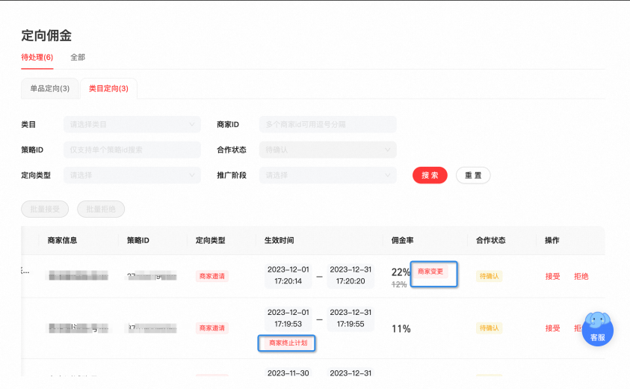This screenshot has height=389, width=630.
Task: Click the 22% commission rate value
Action: (x=401, y=272)
